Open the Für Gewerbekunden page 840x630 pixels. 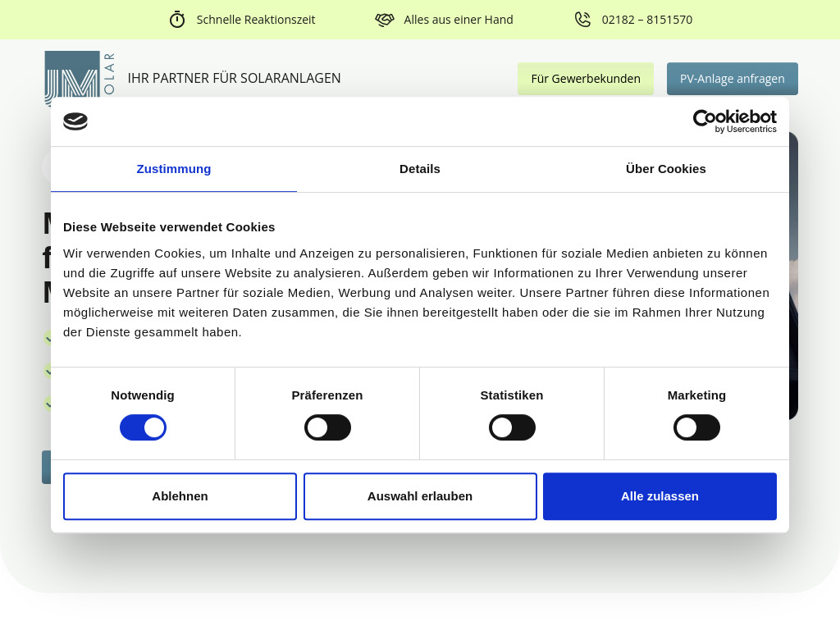pyautogui.click(x=586, y=78)
